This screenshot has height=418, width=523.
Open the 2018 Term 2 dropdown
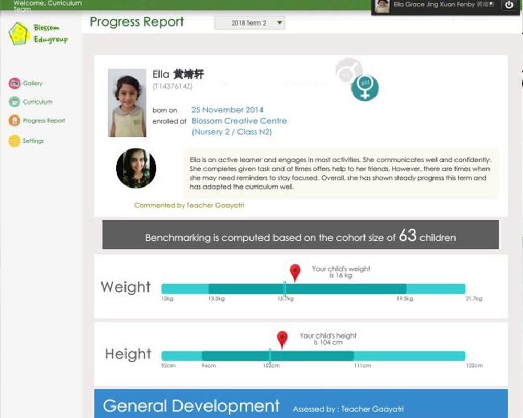tap(249, 23)
